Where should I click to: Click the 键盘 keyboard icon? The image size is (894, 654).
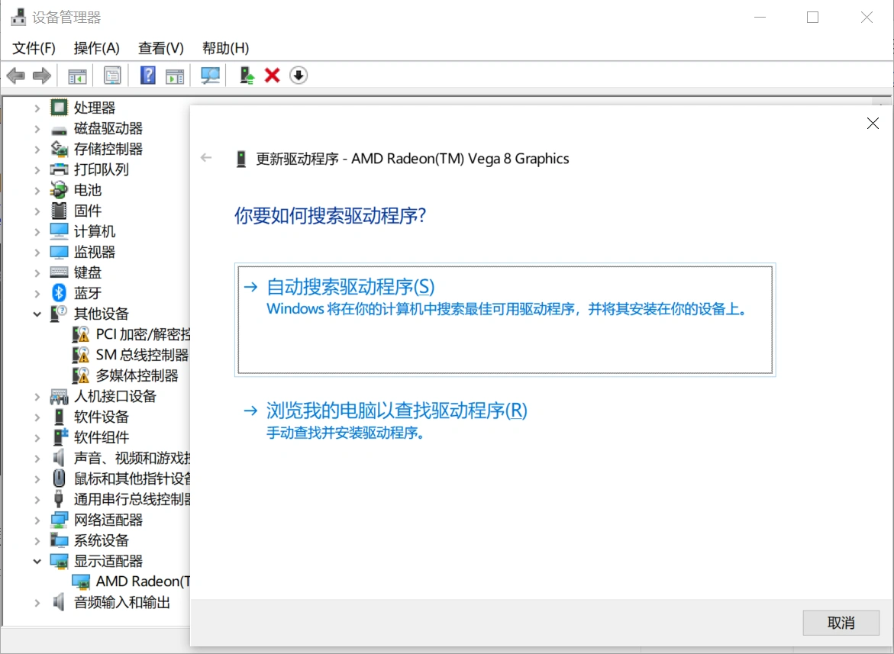point(59,272)
